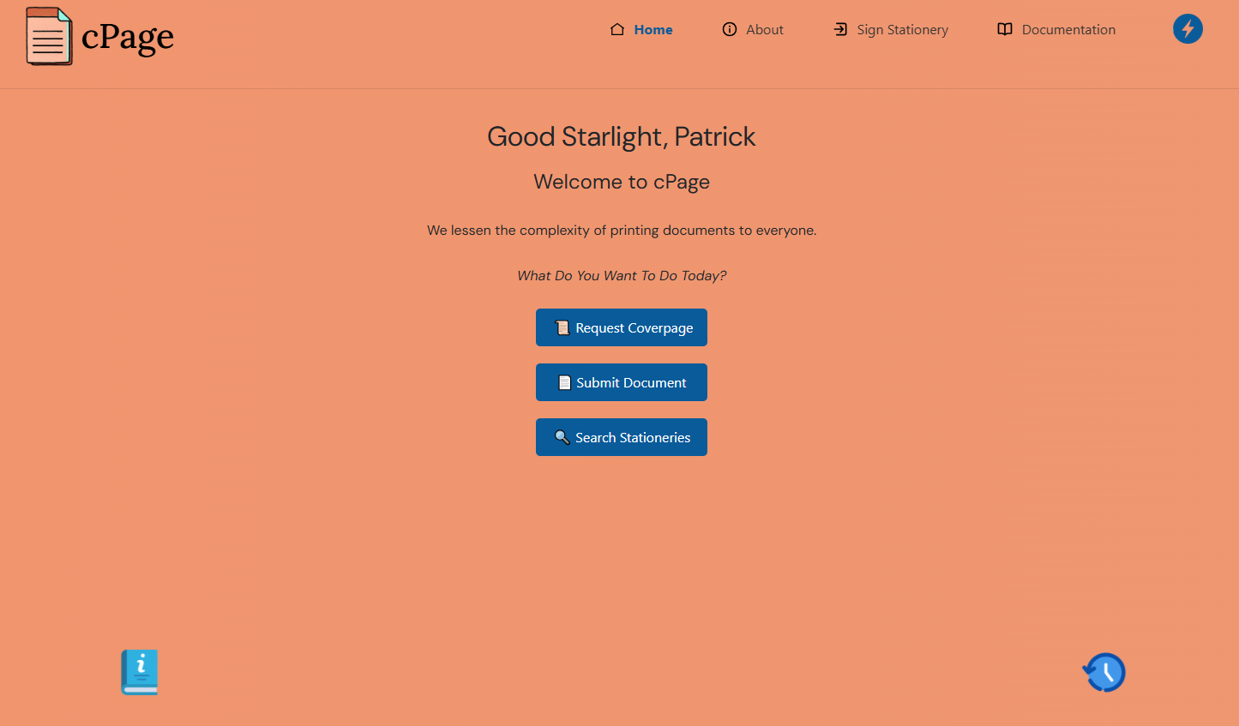Click the scroll icon on Request Coverpage
Image resolution: width=1239 pixels, height=726 pixels.
pos(562,327)
